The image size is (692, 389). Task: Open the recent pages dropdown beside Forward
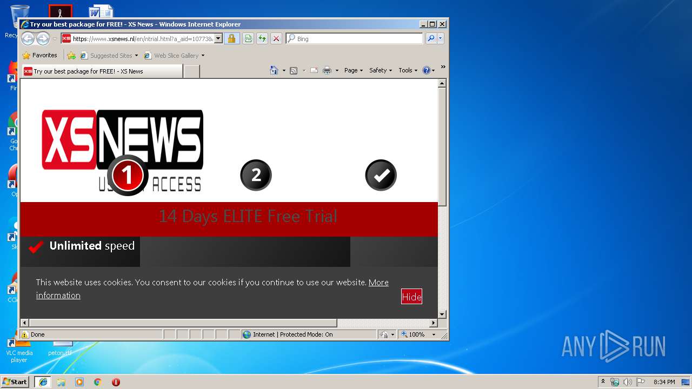click(x=55, y=39)
